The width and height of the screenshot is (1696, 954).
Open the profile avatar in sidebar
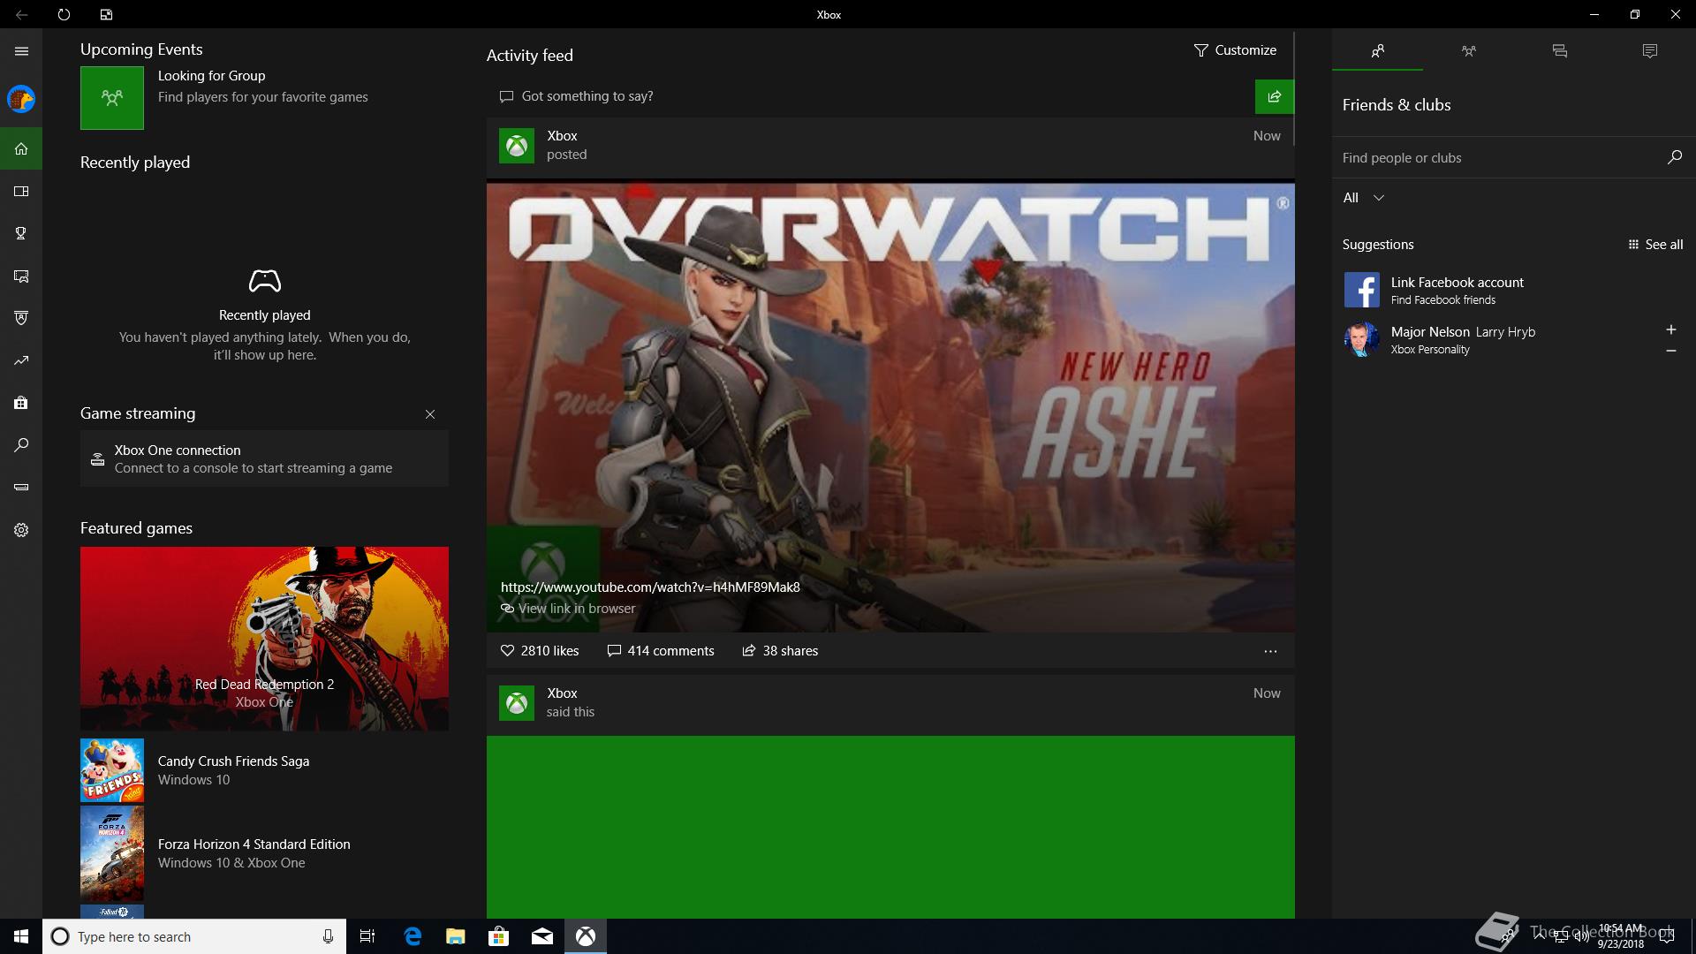(x=21, y=99)
